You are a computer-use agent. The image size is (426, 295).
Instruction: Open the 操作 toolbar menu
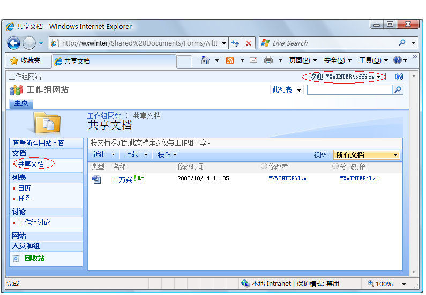pyautogui.click(x=167, y=155)
